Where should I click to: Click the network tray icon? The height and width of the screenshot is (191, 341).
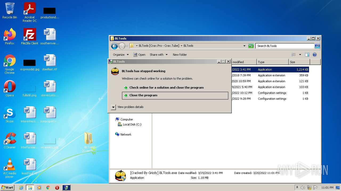[309, 188]
